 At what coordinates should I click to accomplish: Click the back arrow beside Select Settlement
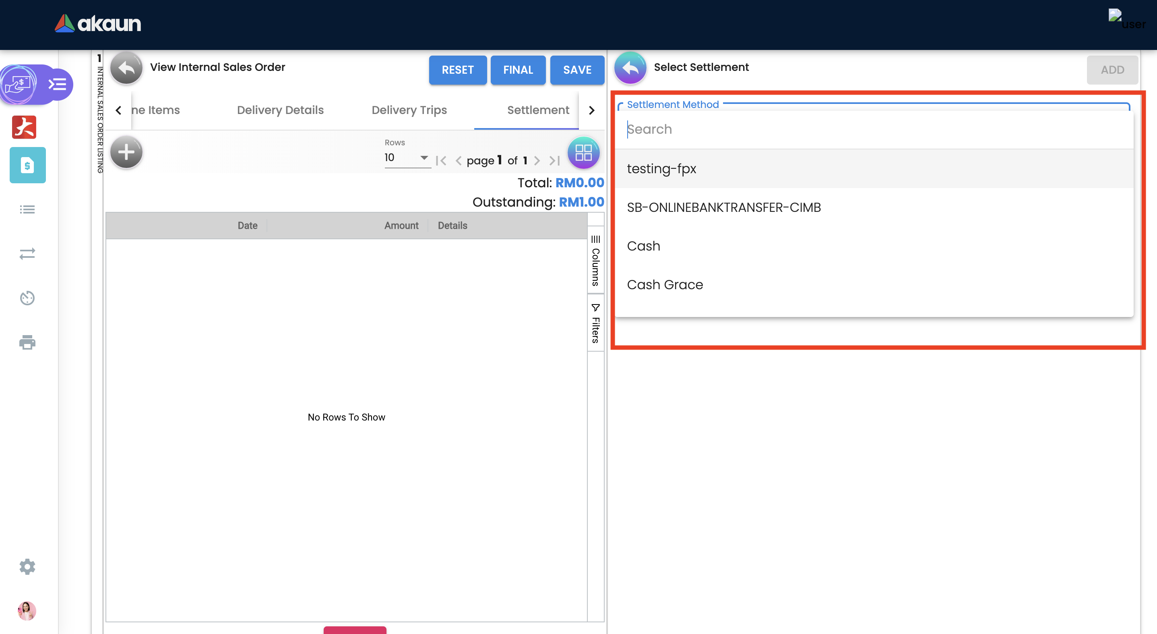(630, 68)
